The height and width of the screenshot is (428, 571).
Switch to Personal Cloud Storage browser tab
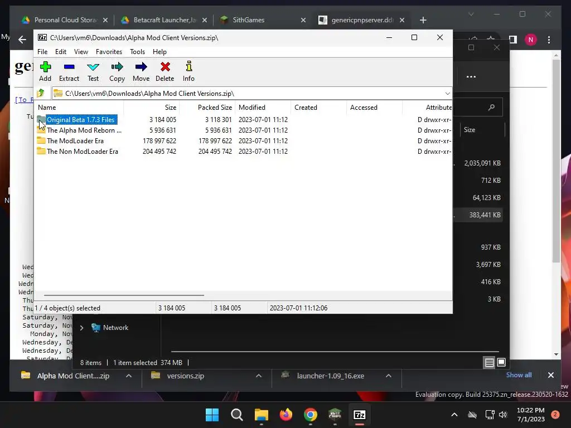(66, 20)
